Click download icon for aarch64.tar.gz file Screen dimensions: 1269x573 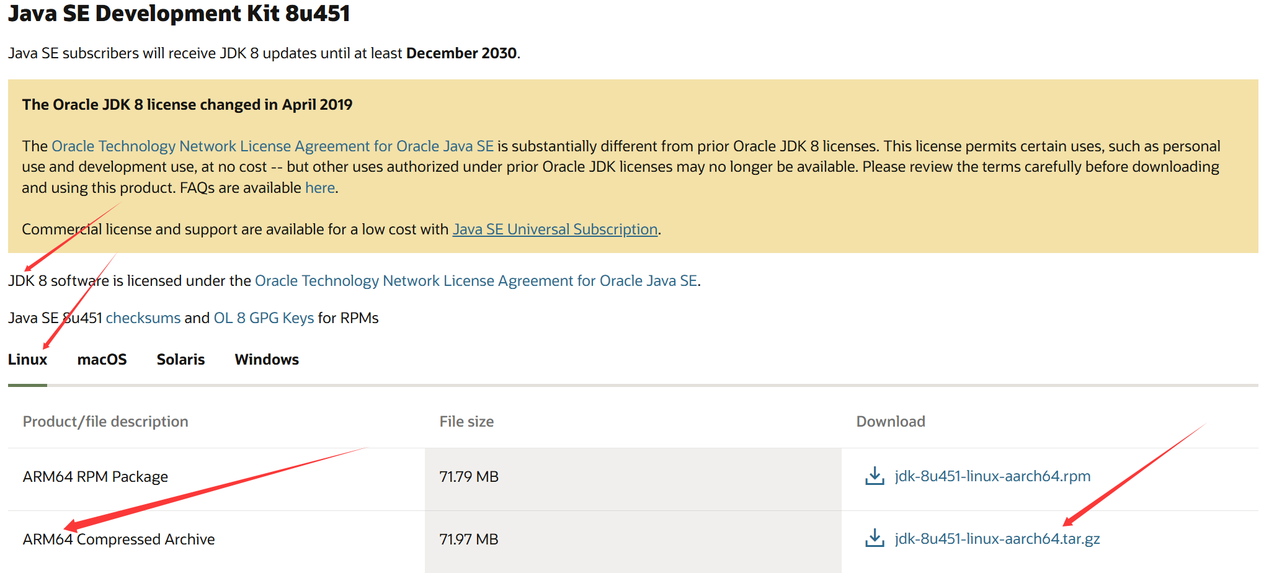[875, 538]
